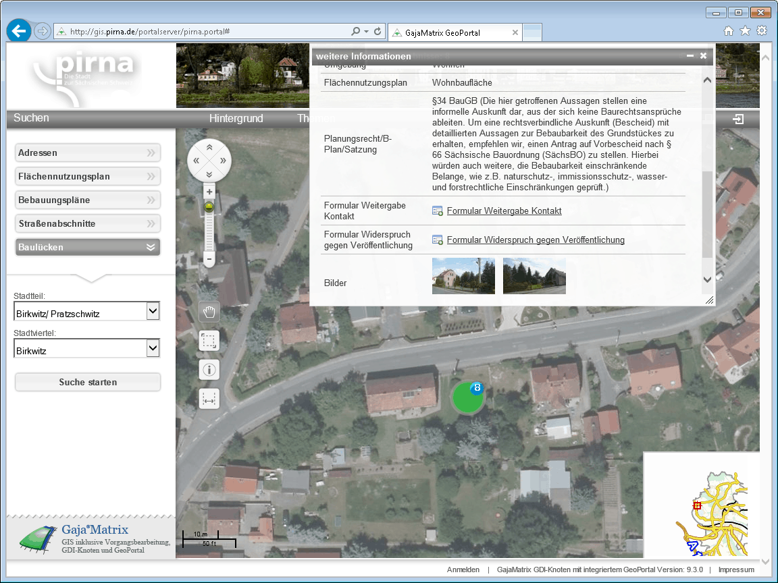Expand the Flächennutzungsplan search section

88,177
